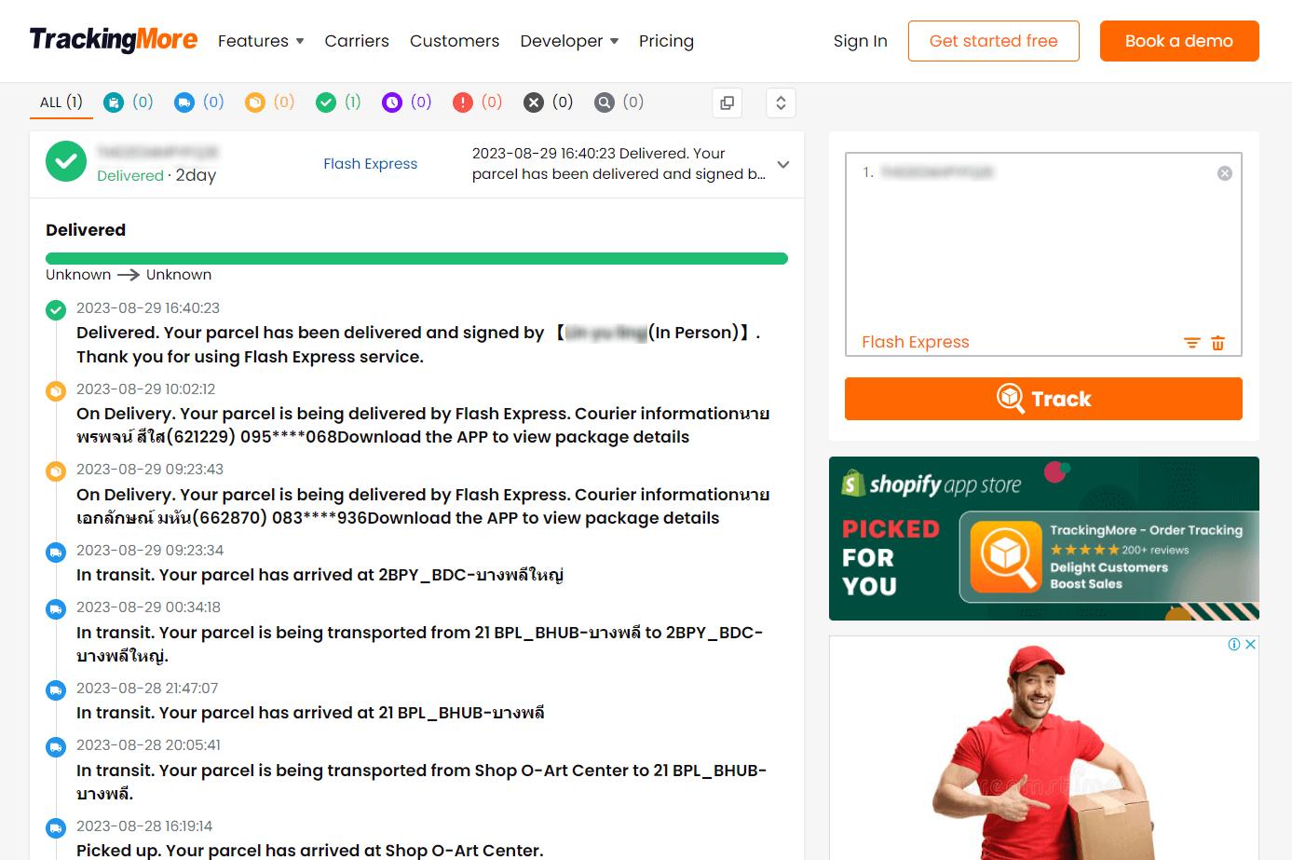Screen dimensions: 1292x860
Task: Filter by green delivered checkmark icon
Action: click(x=326, y=102)
